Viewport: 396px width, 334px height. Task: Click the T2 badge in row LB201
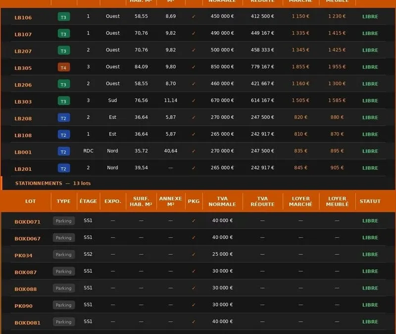pyautogui.click(x=64, y=169)
